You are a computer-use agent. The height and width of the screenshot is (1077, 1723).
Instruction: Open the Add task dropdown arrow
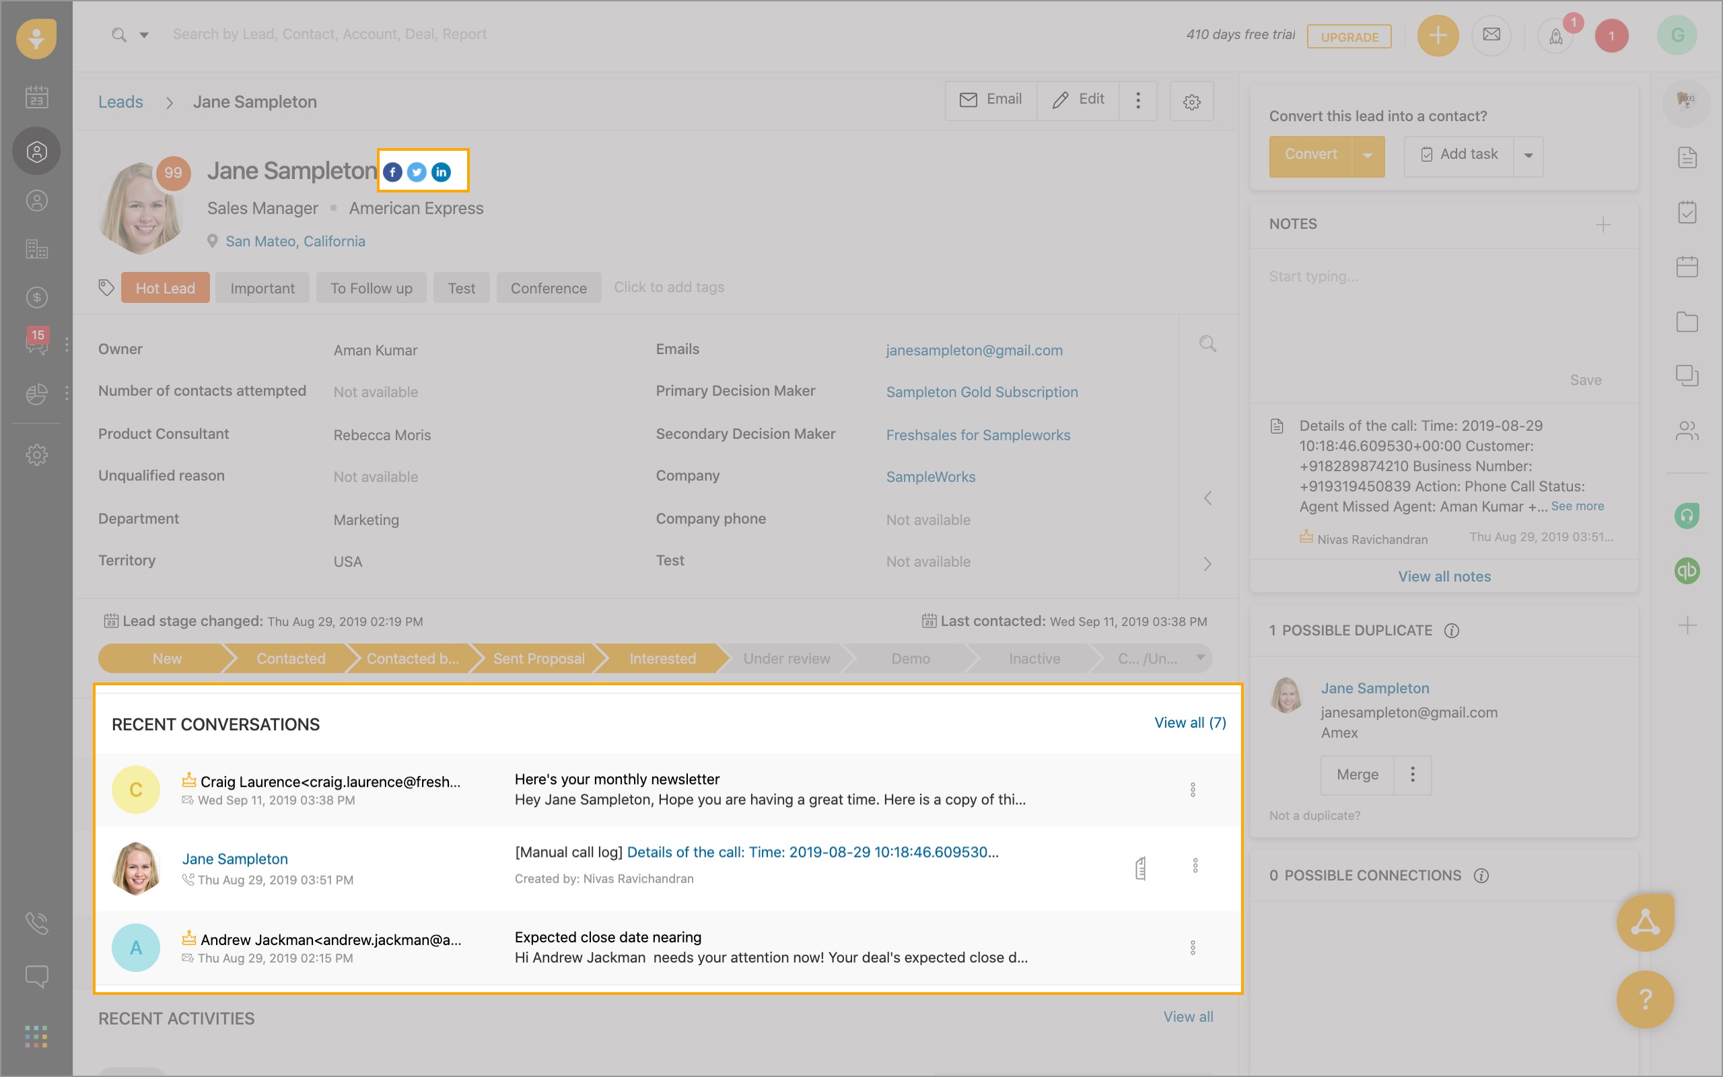coord(1528,155)
